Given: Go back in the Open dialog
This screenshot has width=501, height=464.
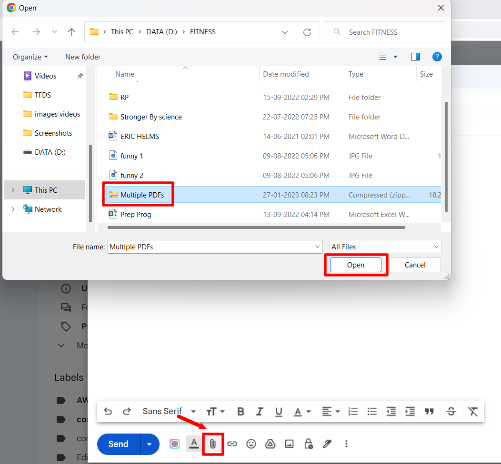Looking at the screenshot, I should coord(15,31).
